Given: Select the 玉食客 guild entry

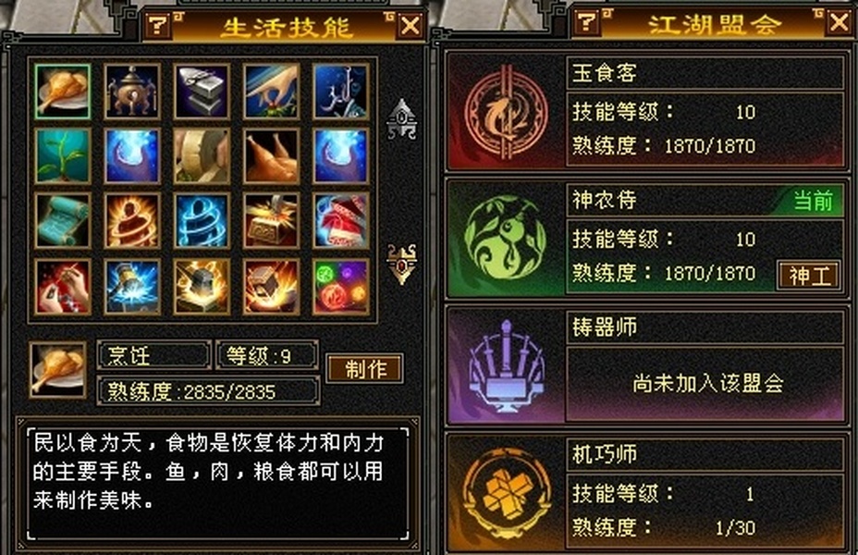Looking at the screenshot, I should coord(647,111).
